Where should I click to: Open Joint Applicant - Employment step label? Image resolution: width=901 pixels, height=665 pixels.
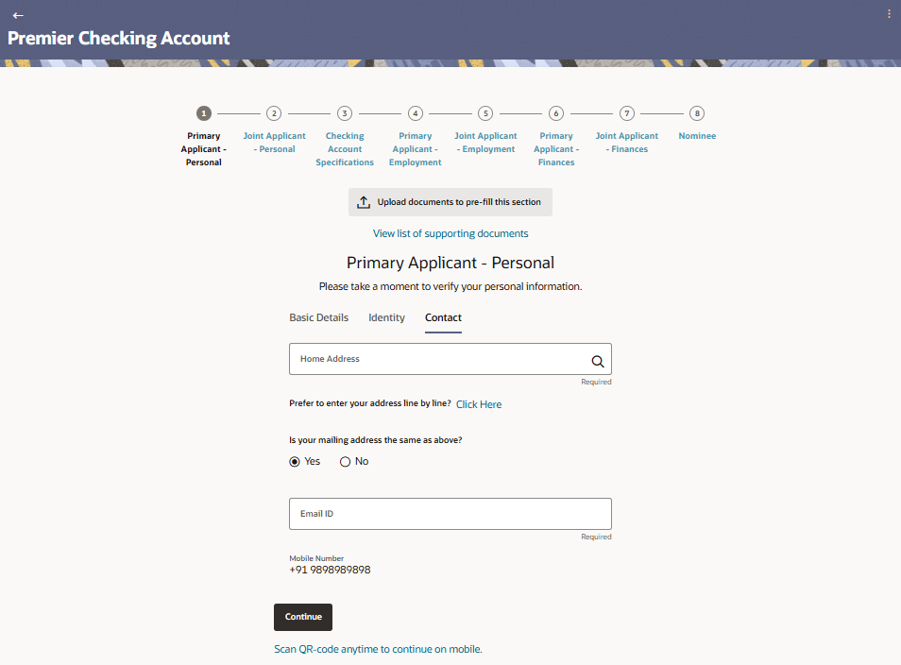pyautogui.click(x=485, y=143)
